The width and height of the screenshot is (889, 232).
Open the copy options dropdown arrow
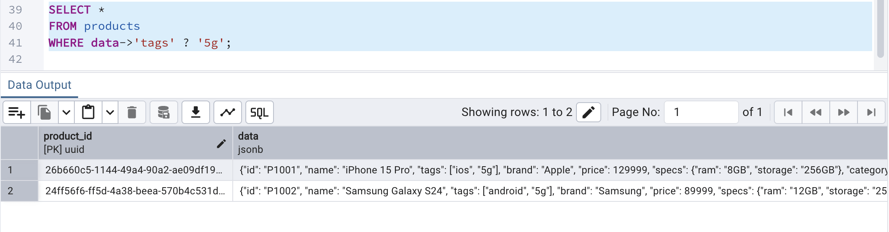point(66,112)
